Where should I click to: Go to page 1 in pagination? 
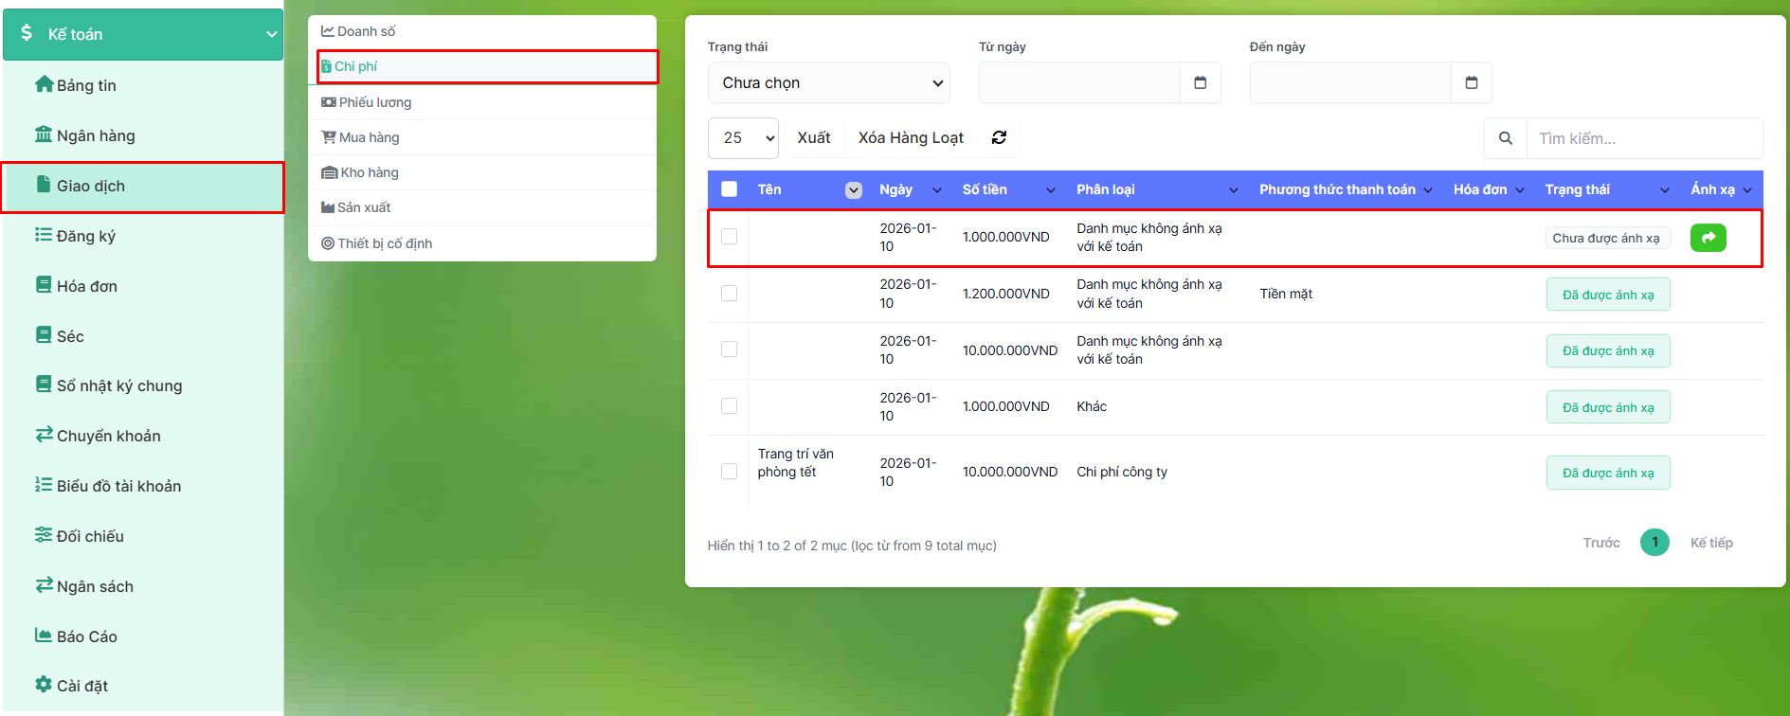coord(1654,543)
